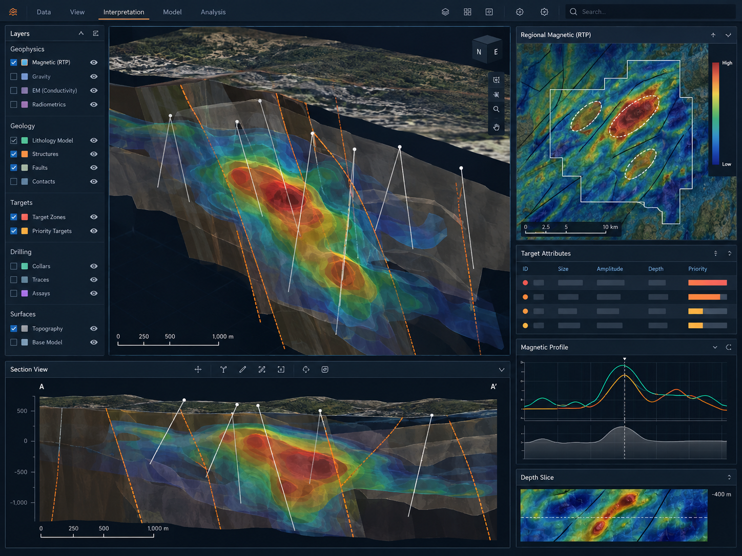Click the rotate tool in Section View toolbar
742x556 pixels.
coord(306,370)
